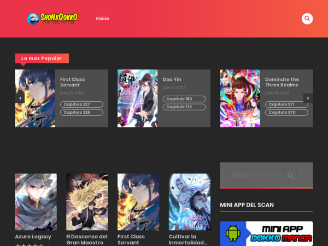Open the header search icon
This screenshot has width=328, height=246.
[307, 19]
